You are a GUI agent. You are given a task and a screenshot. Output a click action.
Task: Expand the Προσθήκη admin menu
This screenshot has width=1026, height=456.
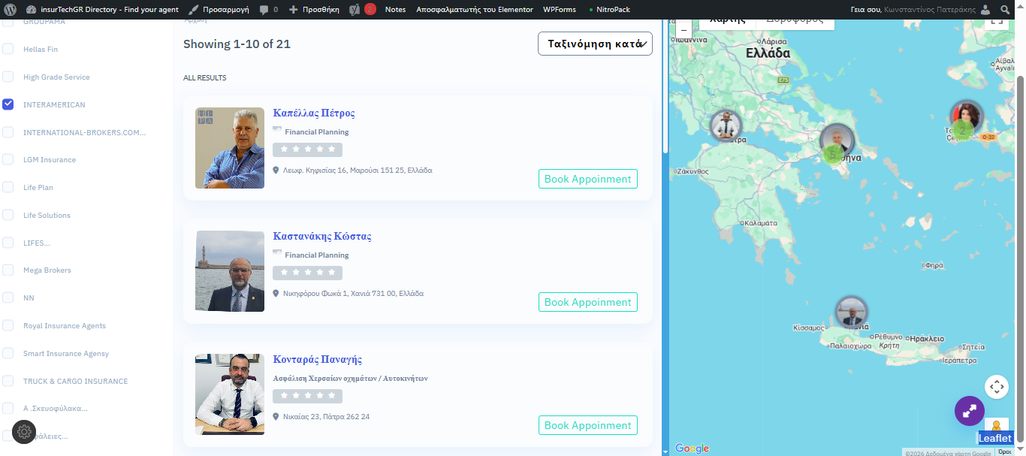(314, 10)
